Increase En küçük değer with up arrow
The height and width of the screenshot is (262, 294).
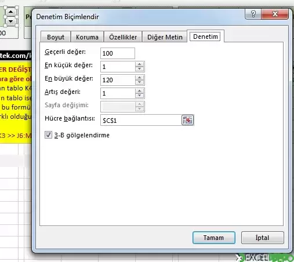click(x=139, y=64)
